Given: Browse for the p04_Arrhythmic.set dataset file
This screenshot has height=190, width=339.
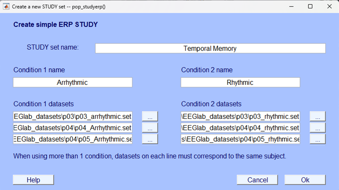Looking at the screenshot, I should tap(150, 127).
